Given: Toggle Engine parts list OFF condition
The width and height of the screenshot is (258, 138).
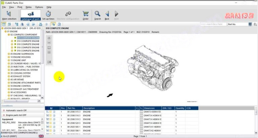Looking at the screenshot, I should (x=16, y=115).
